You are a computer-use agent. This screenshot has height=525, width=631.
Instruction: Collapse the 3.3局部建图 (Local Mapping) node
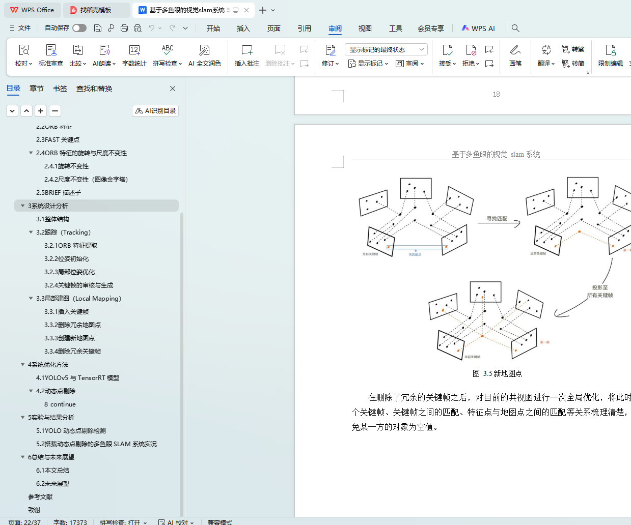click(x=31, y=298)
